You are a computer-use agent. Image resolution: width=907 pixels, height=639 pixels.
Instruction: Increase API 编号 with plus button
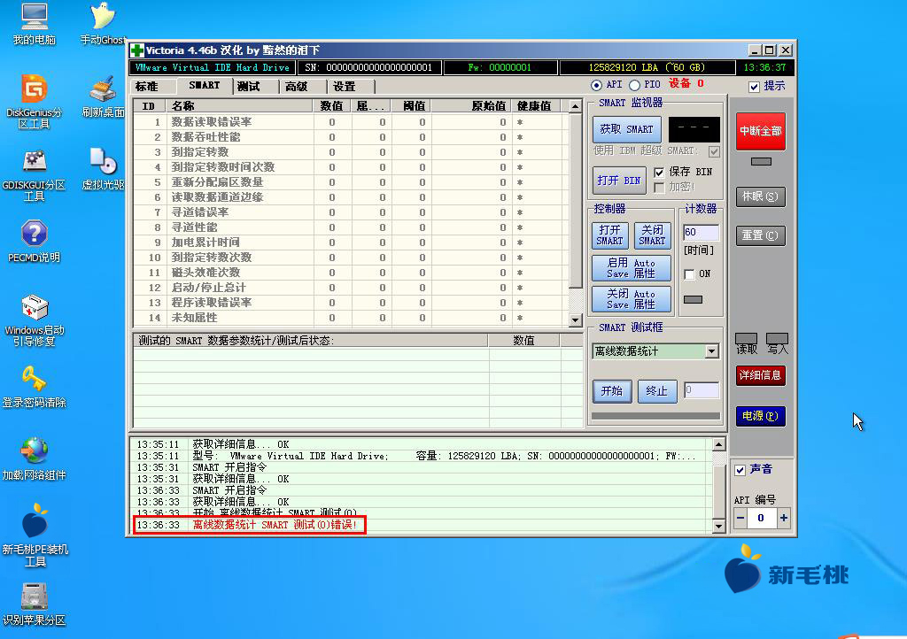point(783,519)
